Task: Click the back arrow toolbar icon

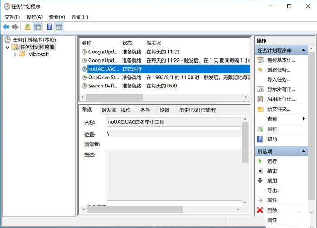Action: tap(6, 27)
